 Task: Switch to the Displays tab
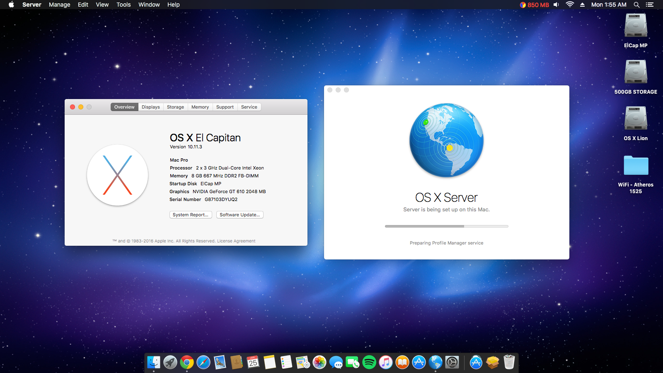pyautogui.click(x=151, y=107)
